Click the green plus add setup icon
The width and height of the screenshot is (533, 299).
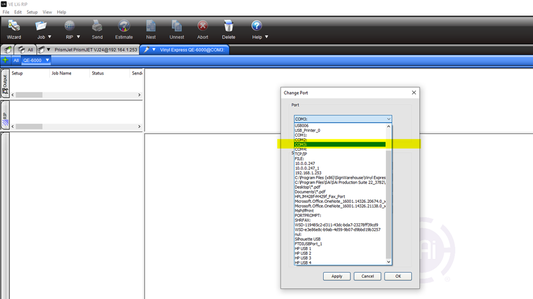click(x=5, y=60)
